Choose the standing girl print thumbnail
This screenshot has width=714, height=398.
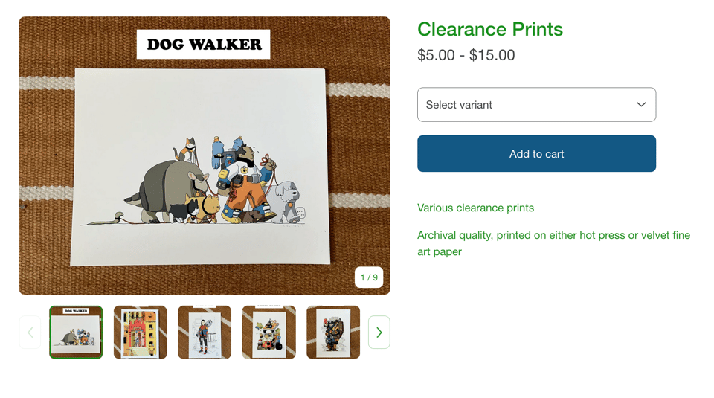(205, 333)
